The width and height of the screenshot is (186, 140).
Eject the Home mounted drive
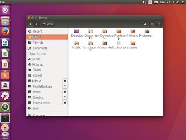pyautogui.click(x=65, y=92)
